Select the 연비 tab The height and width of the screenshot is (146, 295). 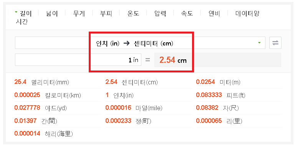[214, 13]
